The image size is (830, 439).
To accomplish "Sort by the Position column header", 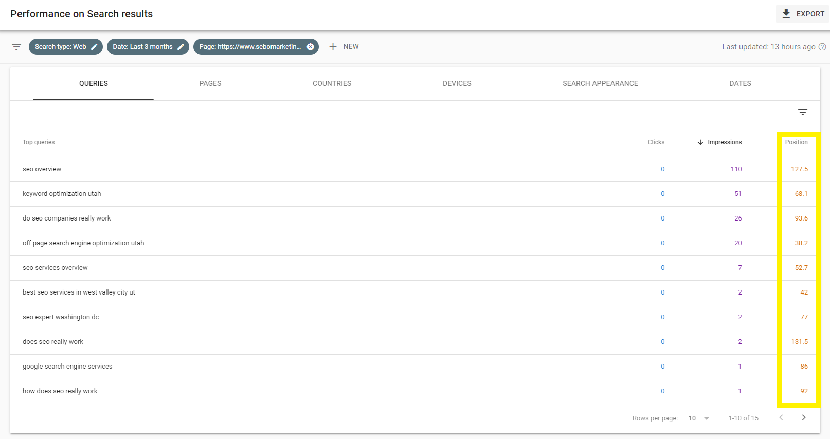I will click(x=796, y=142).
